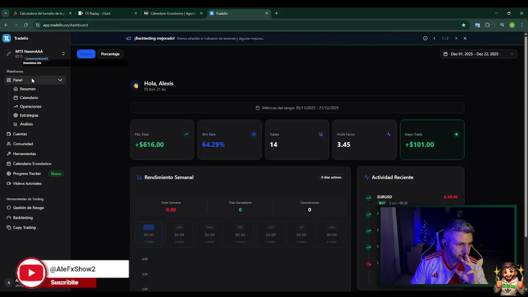This screenshot has width=528, height=297.
Task: Go to previous announcement arrow
Action: pos(434,38)
